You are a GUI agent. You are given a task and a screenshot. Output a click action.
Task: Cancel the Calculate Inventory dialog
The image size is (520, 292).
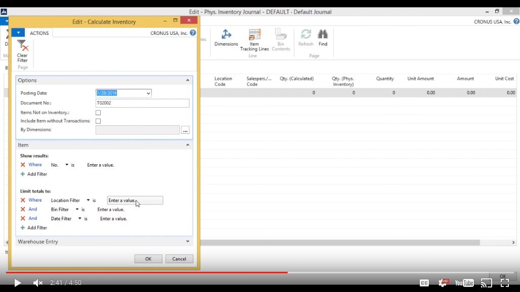click(x=179, y=259)
